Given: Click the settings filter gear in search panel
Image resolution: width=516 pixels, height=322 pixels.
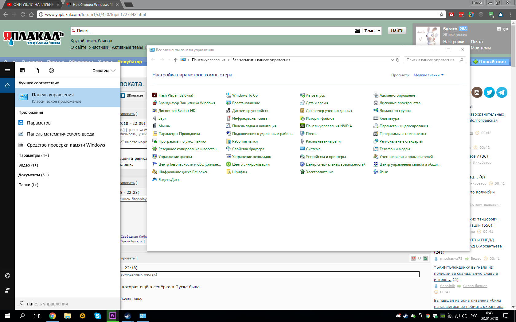Looking at the screenshot, I should point(52,71).
